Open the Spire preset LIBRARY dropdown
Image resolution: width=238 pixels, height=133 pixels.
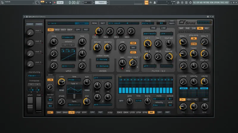pos(82,23)
